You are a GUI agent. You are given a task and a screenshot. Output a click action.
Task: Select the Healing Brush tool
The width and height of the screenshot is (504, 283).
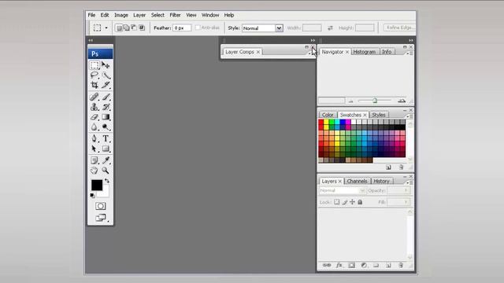click(94, 97)
